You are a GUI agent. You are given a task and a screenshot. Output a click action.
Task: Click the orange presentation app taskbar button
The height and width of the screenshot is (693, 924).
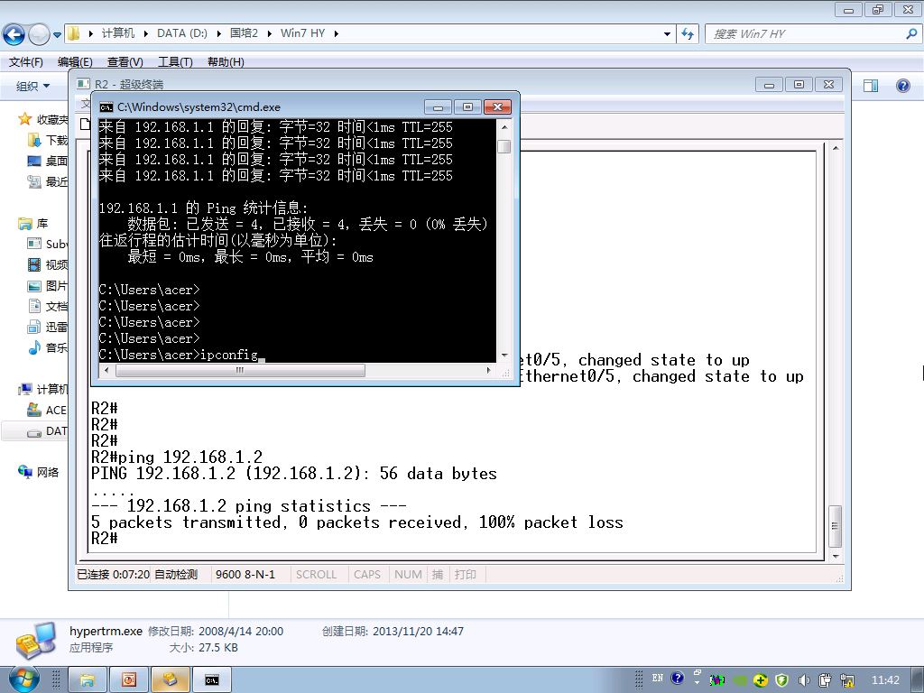pyautogui.click(x=128, y=680)
